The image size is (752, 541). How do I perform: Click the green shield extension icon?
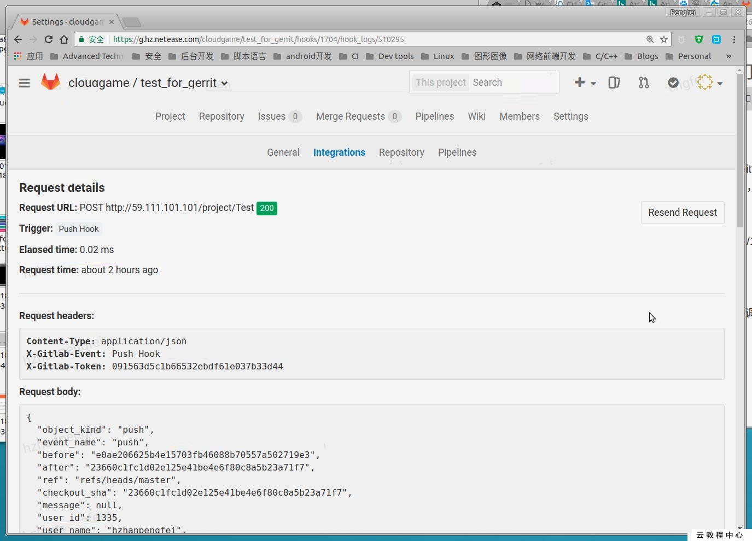click(699, 39)
